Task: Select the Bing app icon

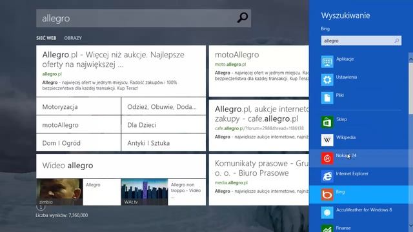Action: [327, 195]
